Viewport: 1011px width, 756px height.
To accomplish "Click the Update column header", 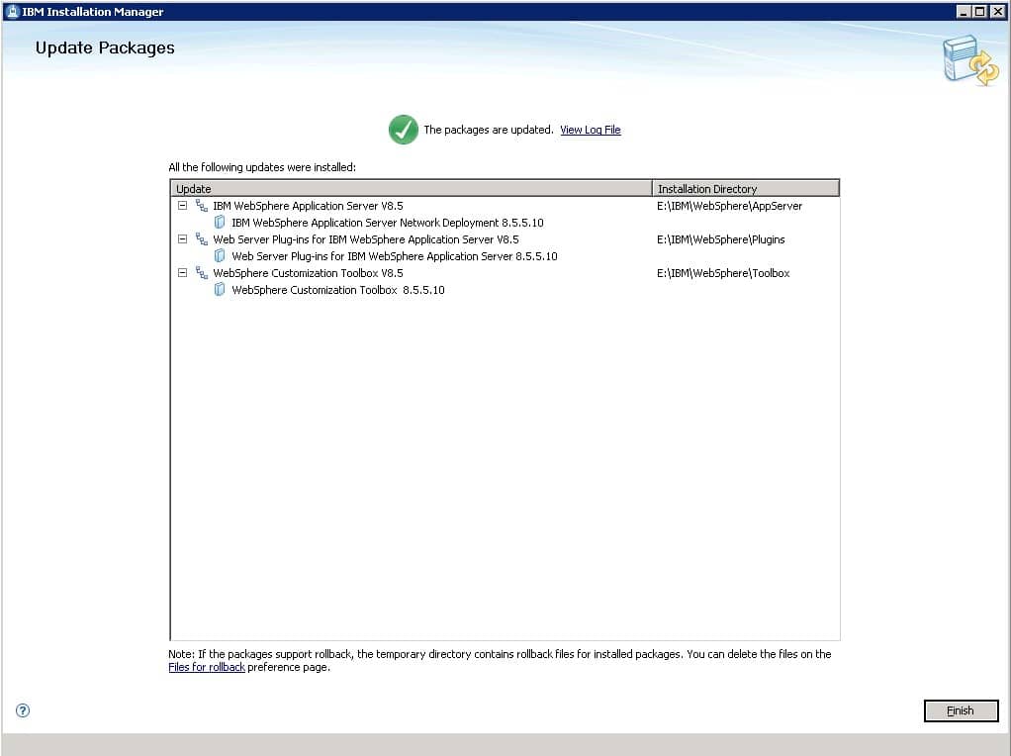I will (412, 188).
